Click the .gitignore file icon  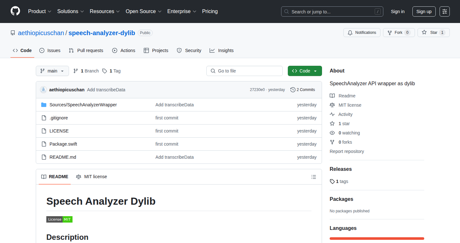(44, 118)
